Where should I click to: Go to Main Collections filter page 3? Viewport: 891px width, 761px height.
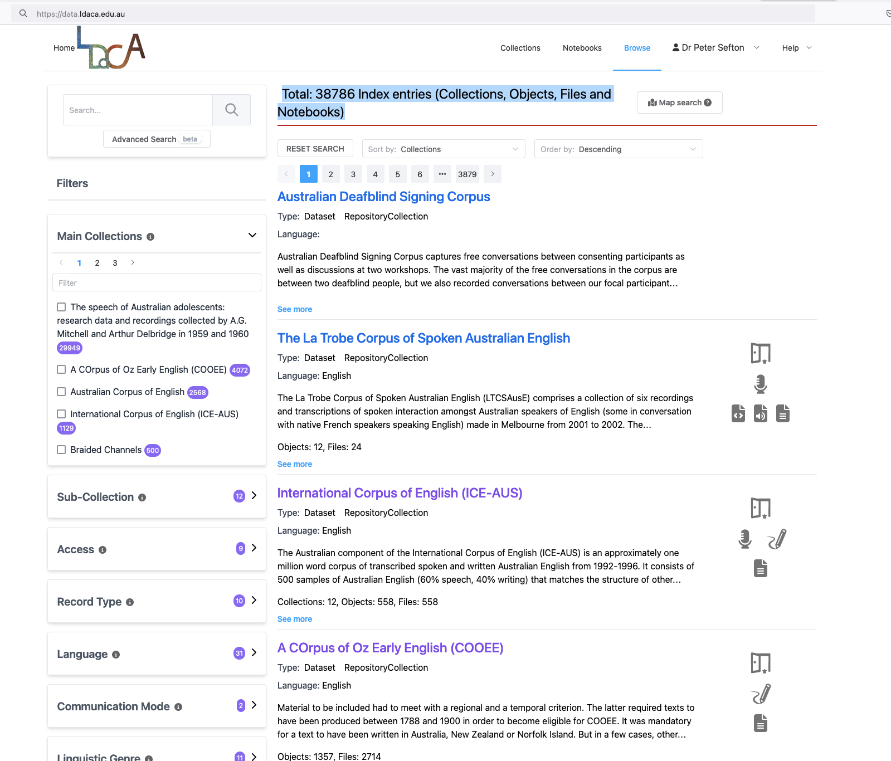tap(115, 263)
